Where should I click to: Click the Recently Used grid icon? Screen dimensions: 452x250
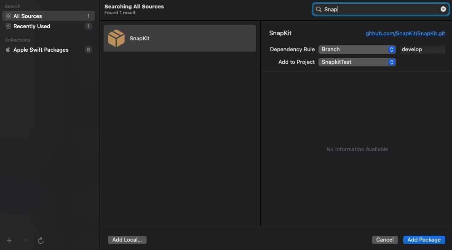coord(8,26)
